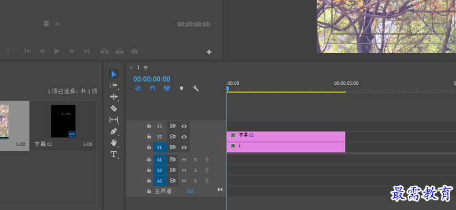The width and height of the screenshot is (456, 210).
Task: Solo audio track A3
Action: pyautogui.click(x=196, y=181)
